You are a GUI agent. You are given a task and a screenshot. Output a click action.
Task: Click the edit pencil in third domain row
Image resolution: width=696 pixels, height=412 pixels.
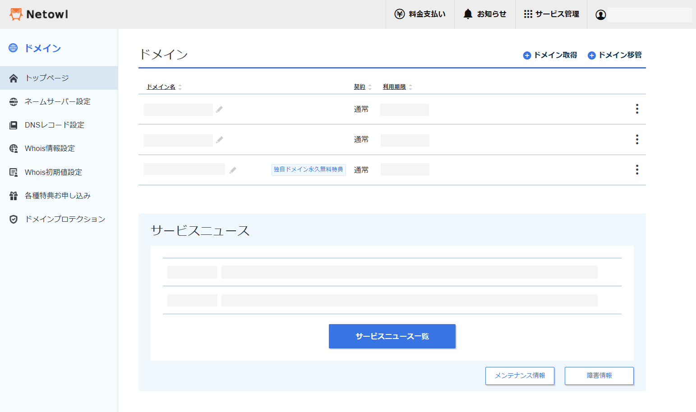coord(233,170)
